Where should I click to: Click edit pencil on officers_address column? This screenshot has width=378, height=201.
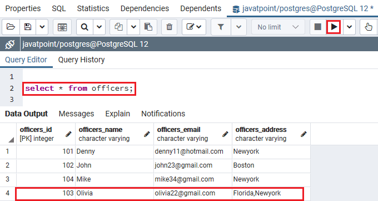(304, 134)
